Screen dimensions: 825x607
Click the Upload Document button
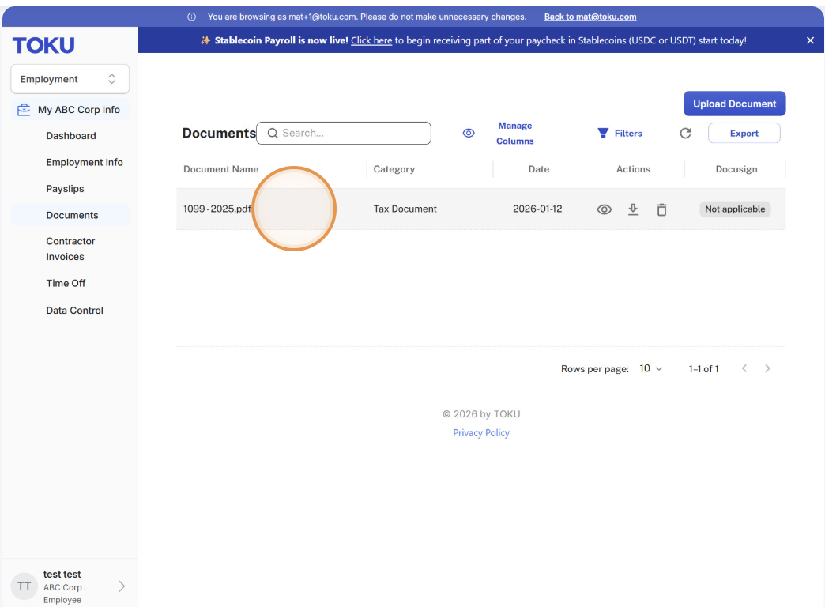click(x=734, y=104)
